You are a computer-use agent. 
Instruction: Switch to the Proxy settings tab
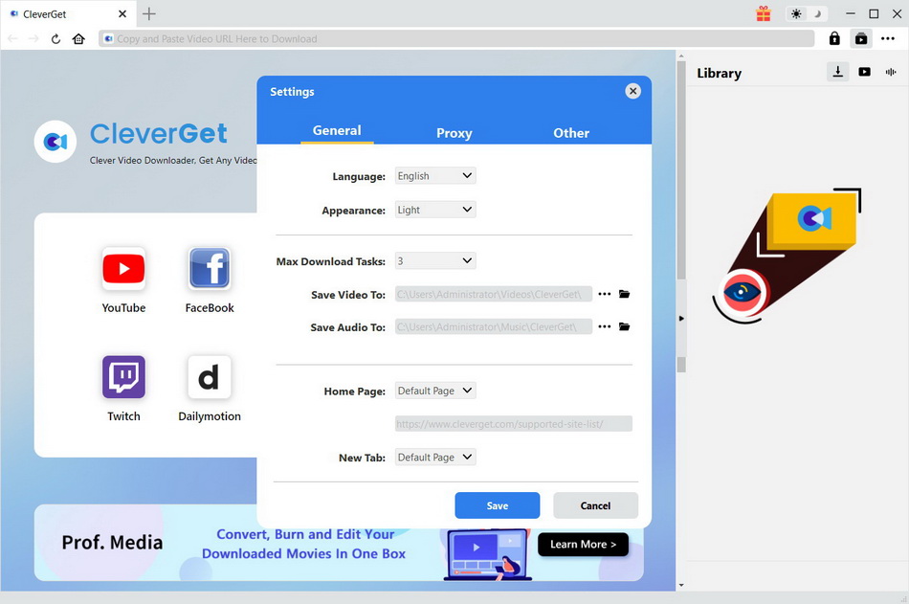454,133
